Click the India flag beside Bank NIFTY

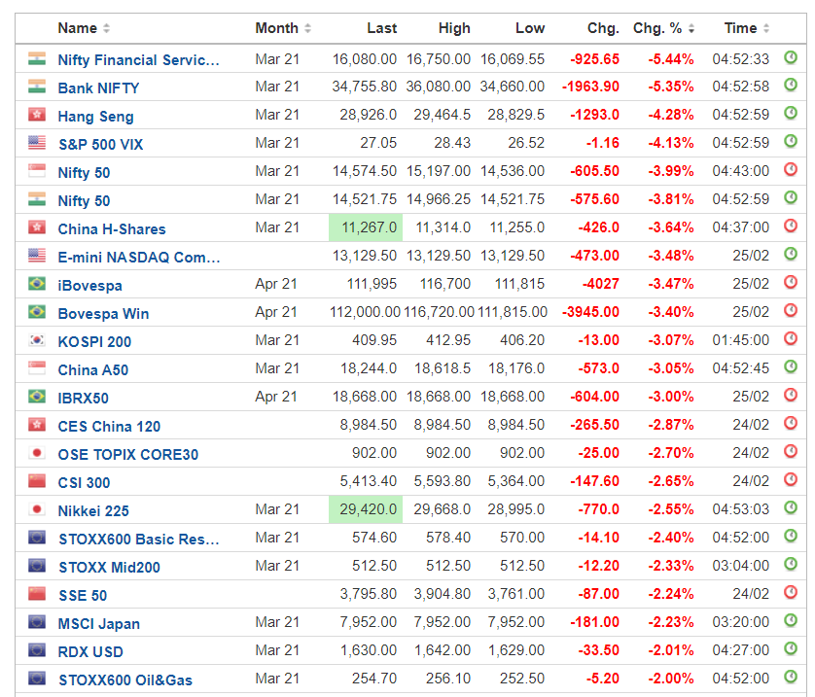point(37,86)
